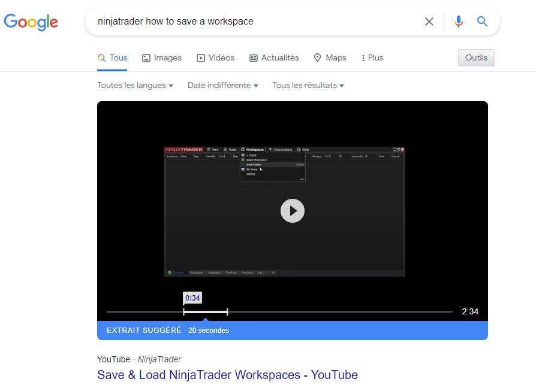Click the Google logo
536x391 pixels.
pyautogui.click(x=31, y=22)
